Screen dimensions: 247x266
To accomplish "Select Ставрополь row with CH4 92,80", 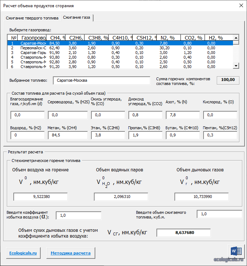I will pyautogui.click(x=120, y=62).
